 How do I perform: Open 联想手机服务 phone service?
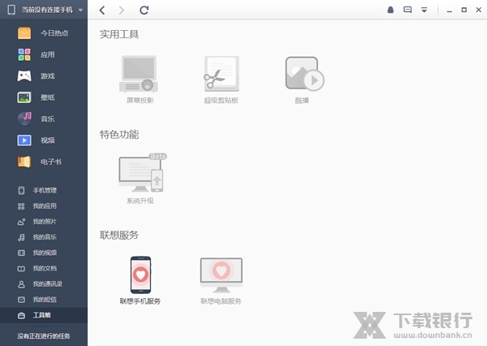click(x=140, y=280)
